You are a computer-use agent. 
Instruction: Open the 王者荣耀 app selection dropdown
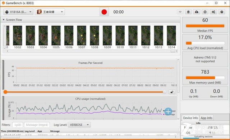(50, 12)
